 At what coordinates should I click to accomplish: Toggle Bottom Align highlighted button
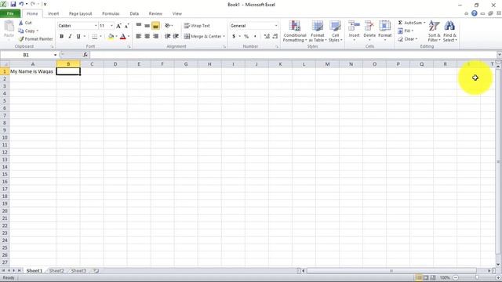click(155, 26)
